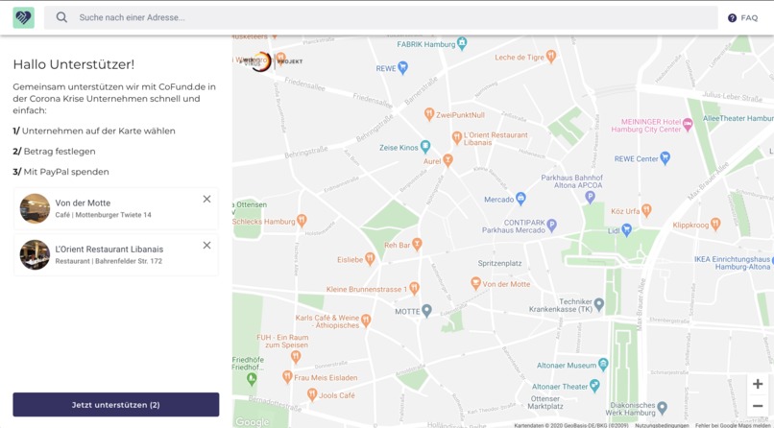Select the Mercado shopping marker
774x428 pixels.
point(520,199)
